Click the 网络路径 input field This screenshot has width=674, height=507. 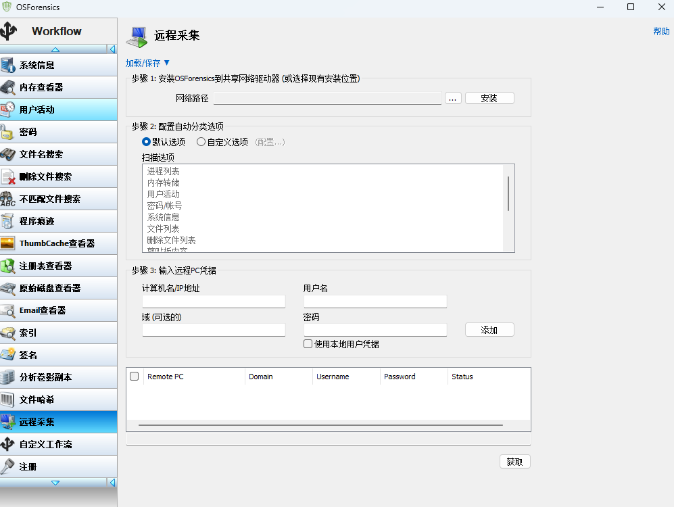coord(328,98)
